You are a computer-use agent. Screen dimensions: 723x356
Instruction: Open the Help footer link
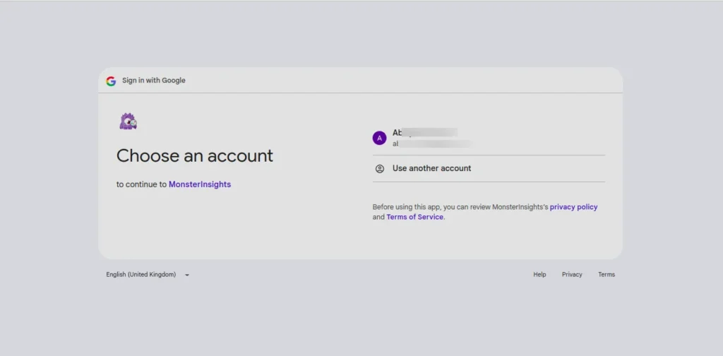coord(539,274)
